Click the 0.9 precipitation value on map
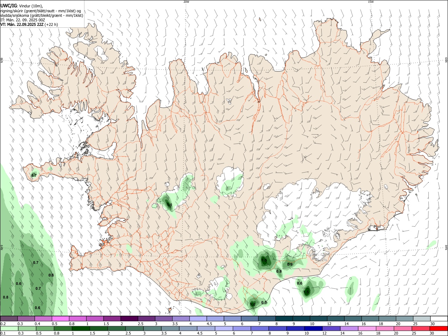 point(290,264)
